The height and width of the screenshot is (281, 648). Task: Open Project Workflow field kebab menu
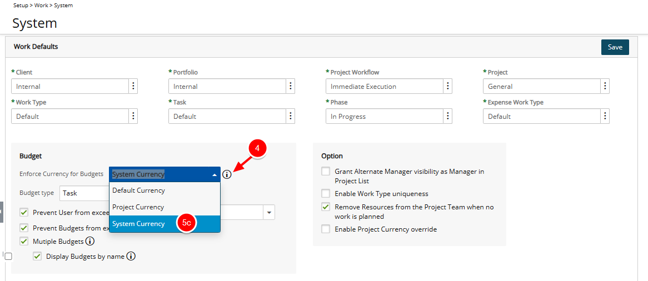447,87
